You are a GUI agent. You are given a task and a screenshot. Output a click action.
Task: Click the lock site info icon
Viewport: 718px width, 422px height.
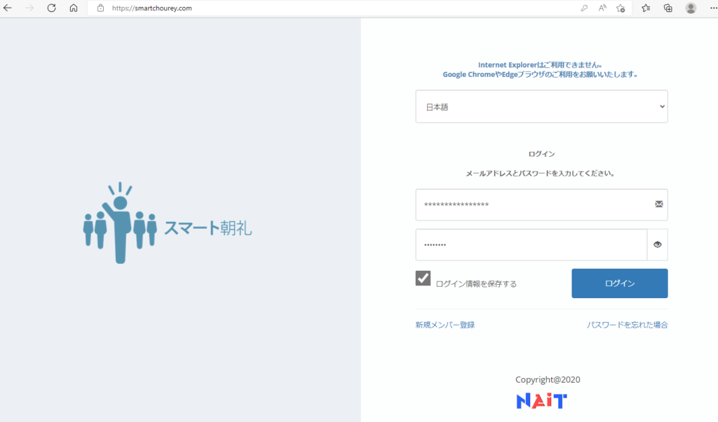point(101,8)
